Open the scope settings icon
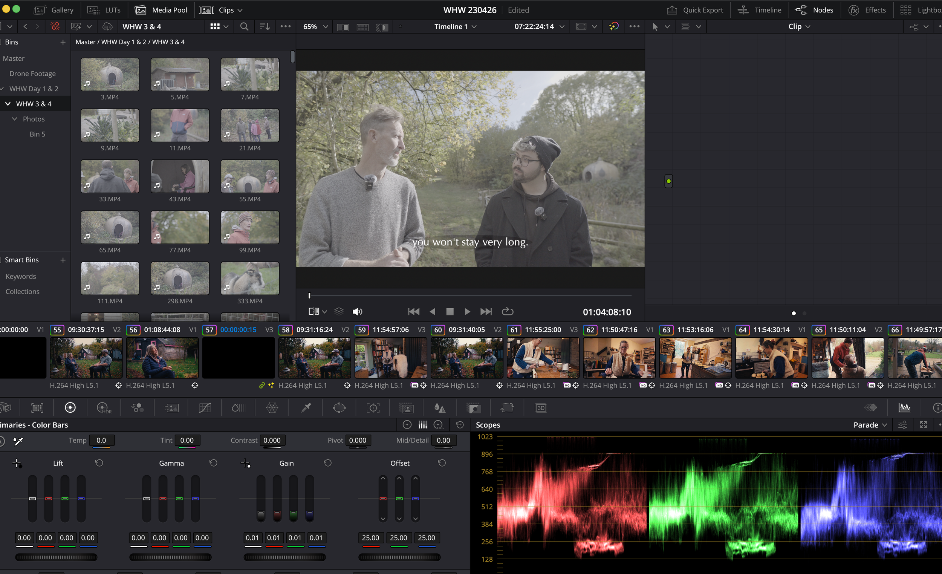 902,425
